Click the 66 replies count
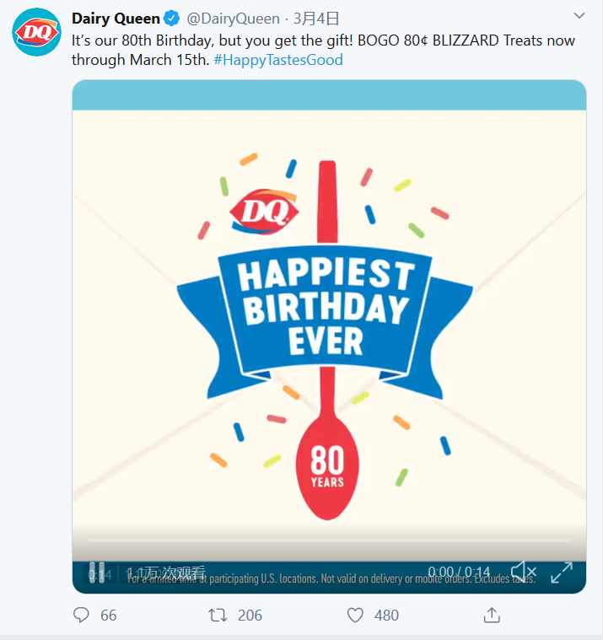Viewport: 603px width, 640px height. click(x=108, y=616)
